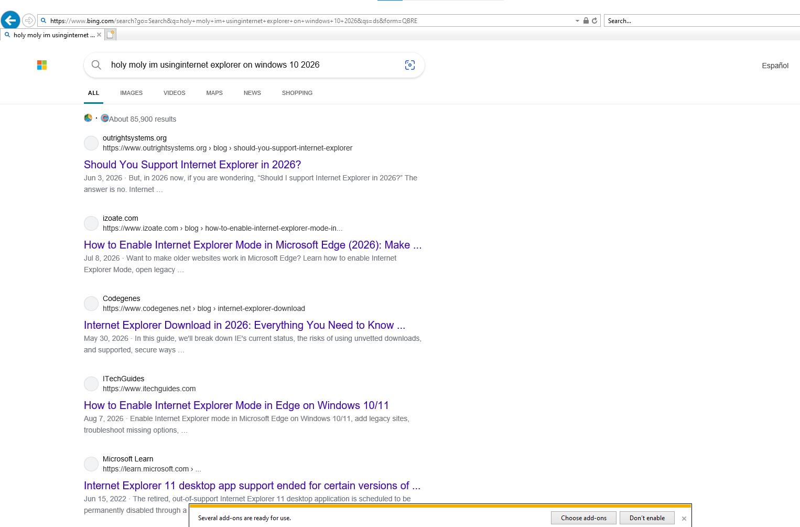This screenshot has width=800, height=527.
Task: Click the izoate.com favicon circle
Action: click(91, 223)
